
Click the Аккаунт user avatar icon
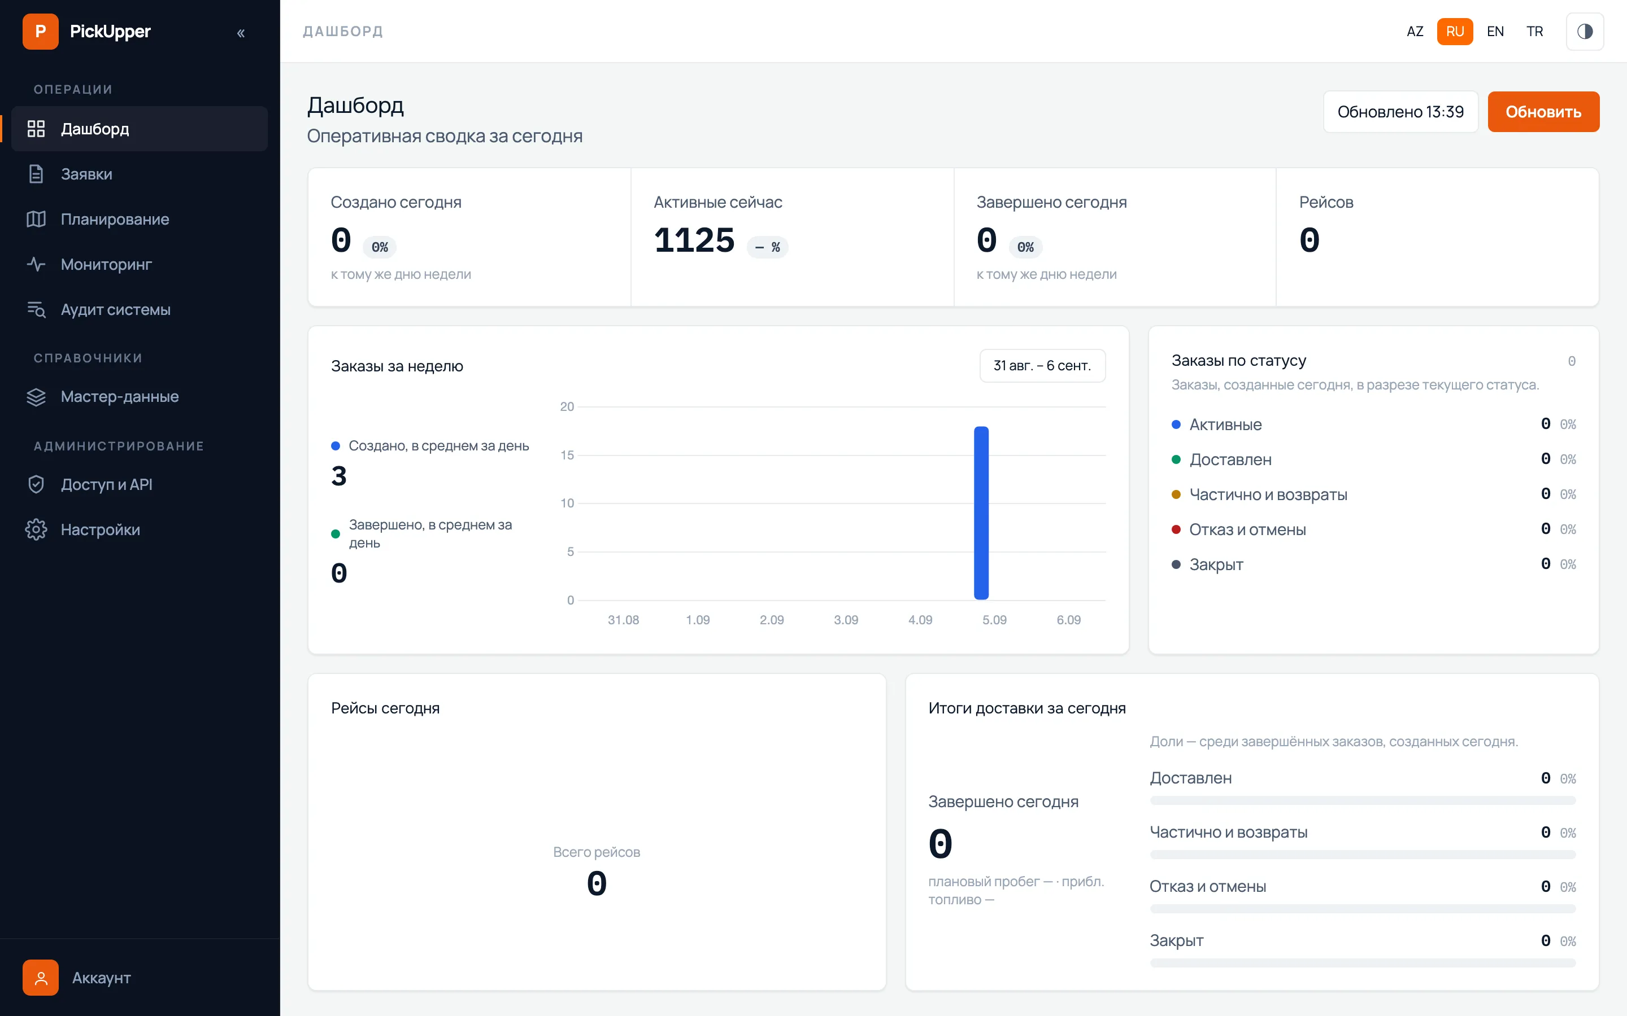(x=40, y=978)
